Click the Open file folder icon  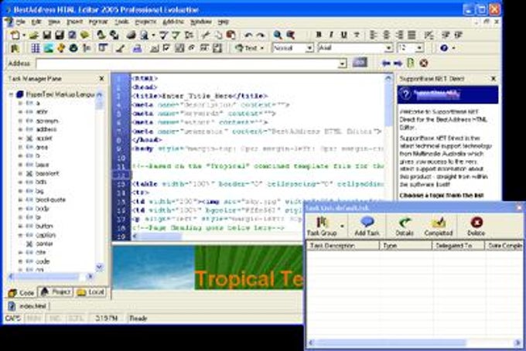[33, 35]
